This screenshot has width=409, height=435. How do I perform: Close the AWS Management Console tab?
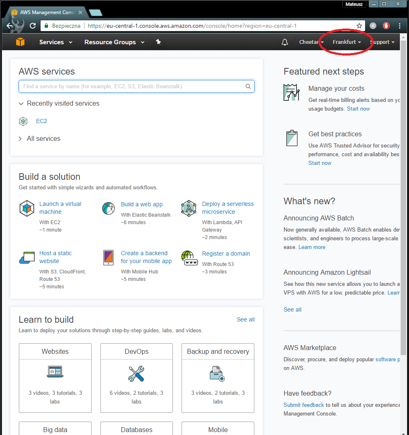pos(80,12)
